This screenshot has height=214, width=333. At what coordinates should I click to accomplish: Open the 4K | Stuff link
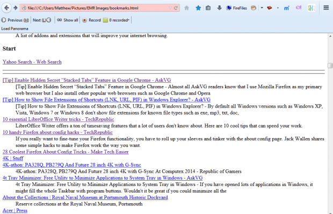point(13,158)
